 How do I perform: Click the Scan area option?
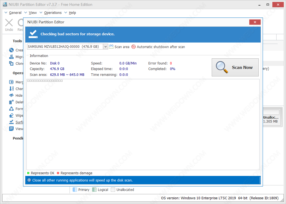coord(119,47)
